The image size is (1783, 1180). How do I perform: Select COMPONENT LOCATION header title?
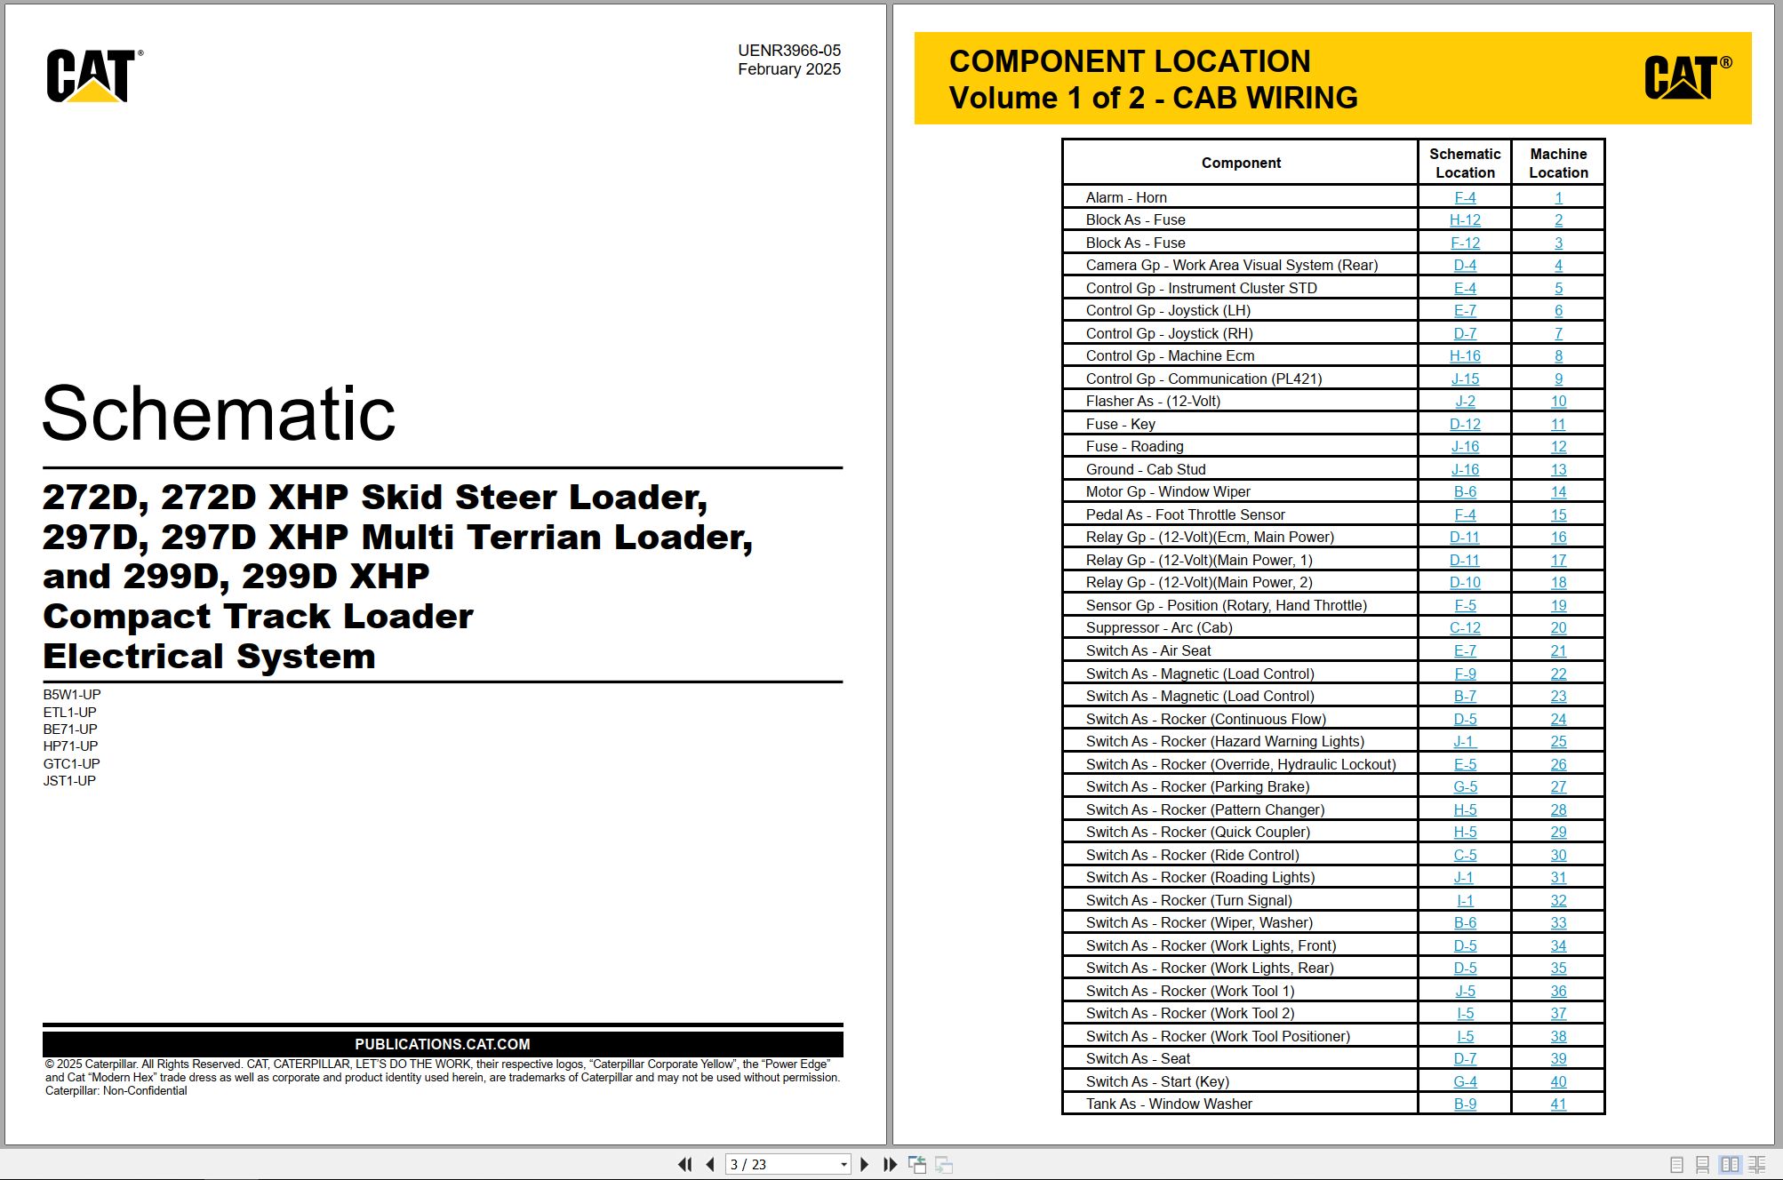(1130, 61)
